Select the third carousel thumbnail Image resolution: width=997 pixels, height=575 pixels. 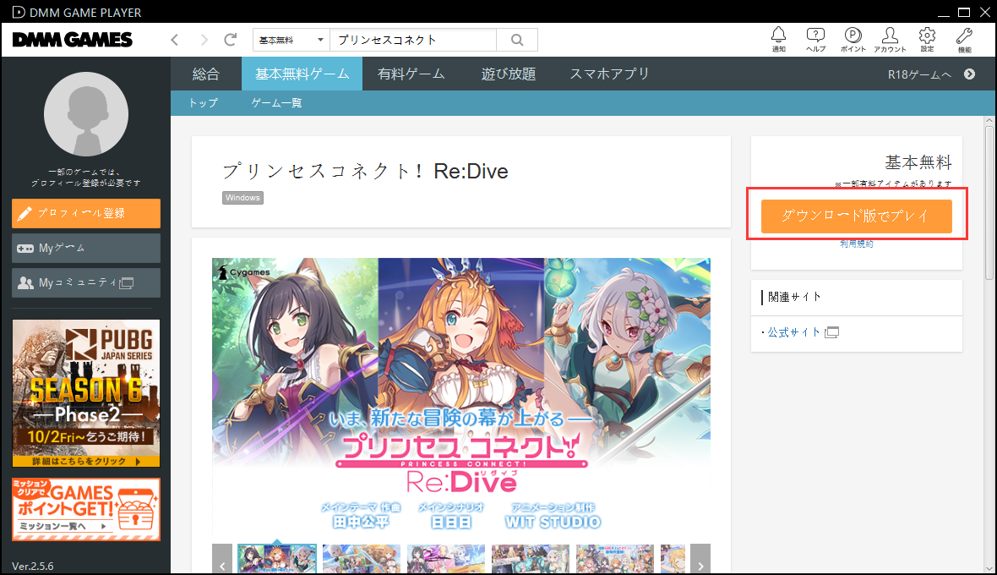point(446,560)
